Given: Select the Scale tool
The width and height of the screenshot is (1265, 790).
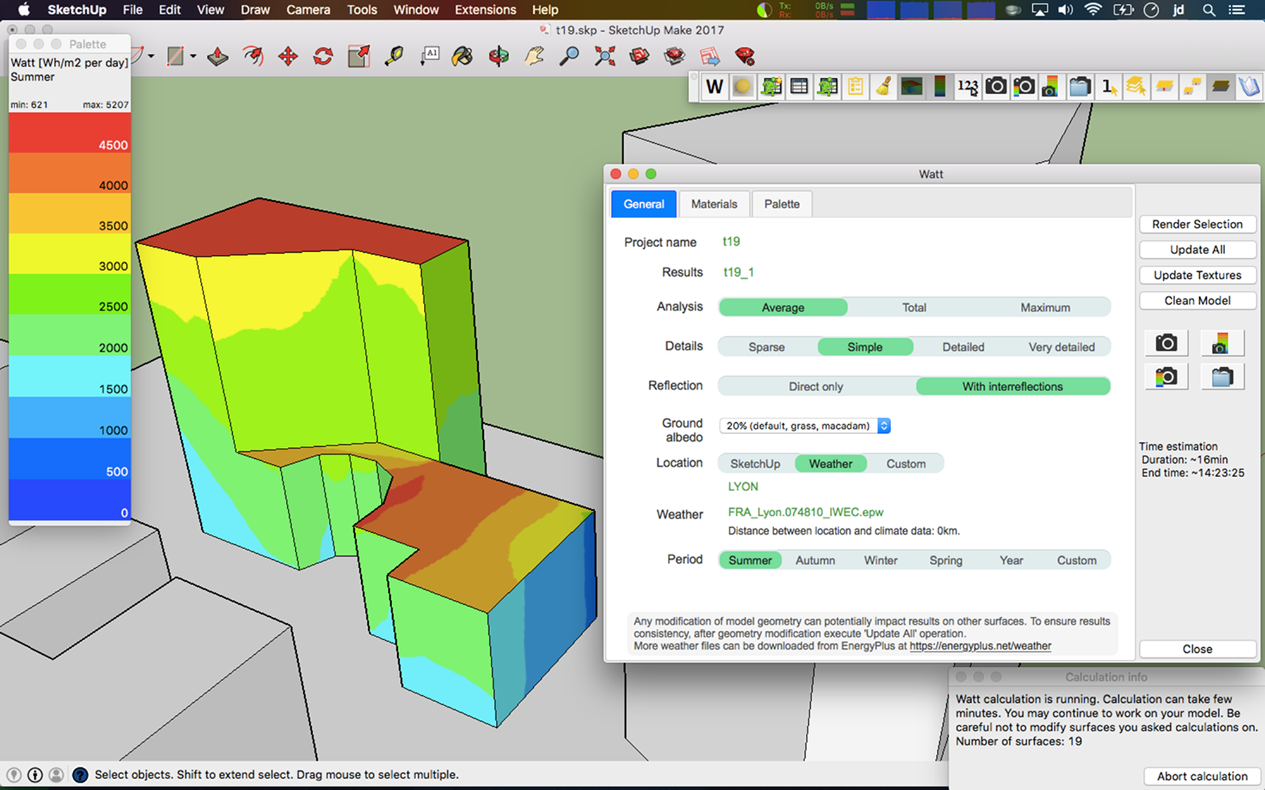Looking at the screenshot, I should pos(359,57).
